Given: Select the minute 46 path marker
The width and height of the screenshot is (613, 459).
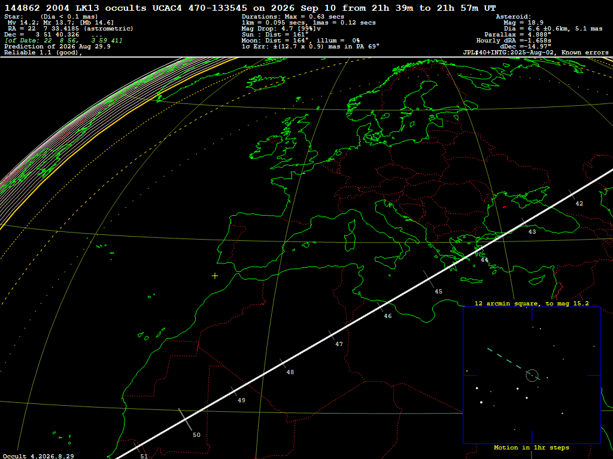Looking at the screenshot, I should tap(388, 316).
